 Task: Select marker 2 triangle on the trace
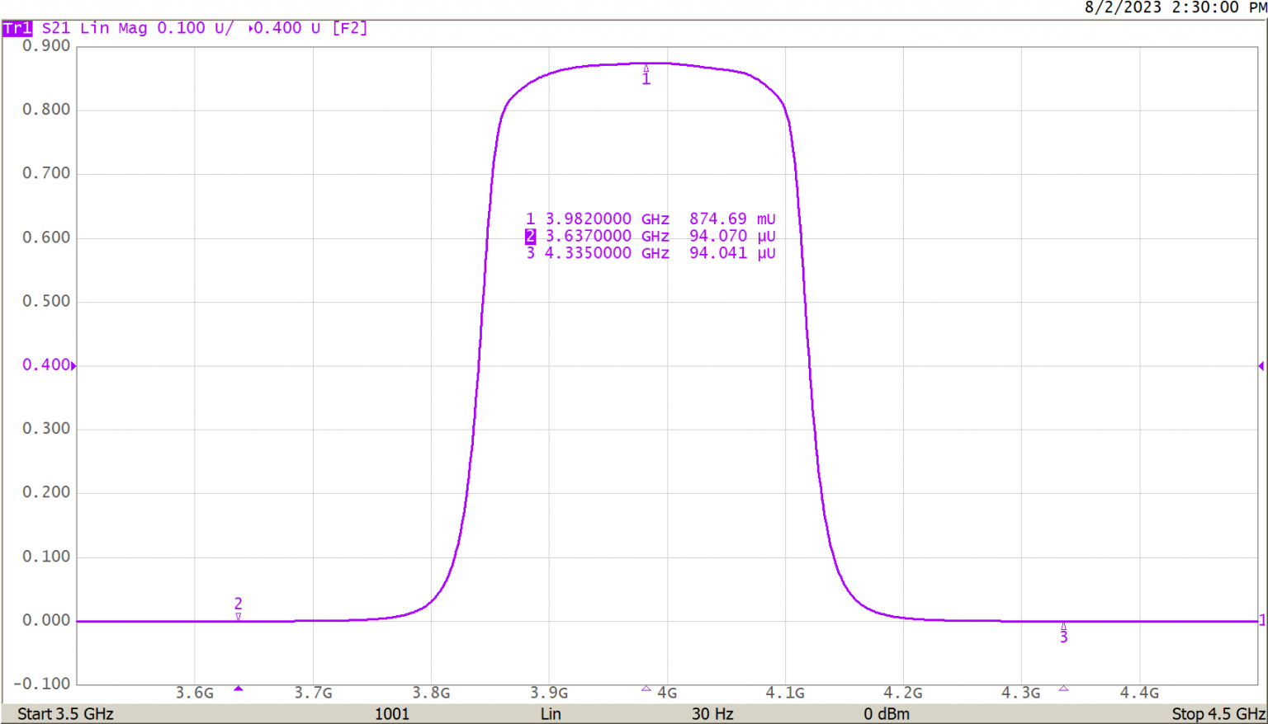pyautogui.click(x=238, y=616)
